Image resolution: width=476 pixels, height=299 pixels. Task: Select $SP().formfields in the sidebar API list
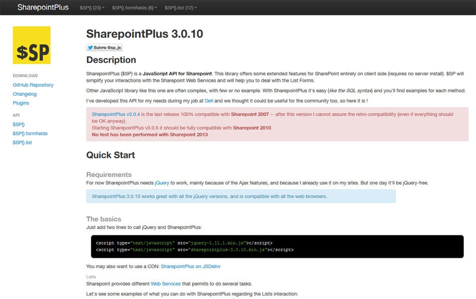coord(30,134)
